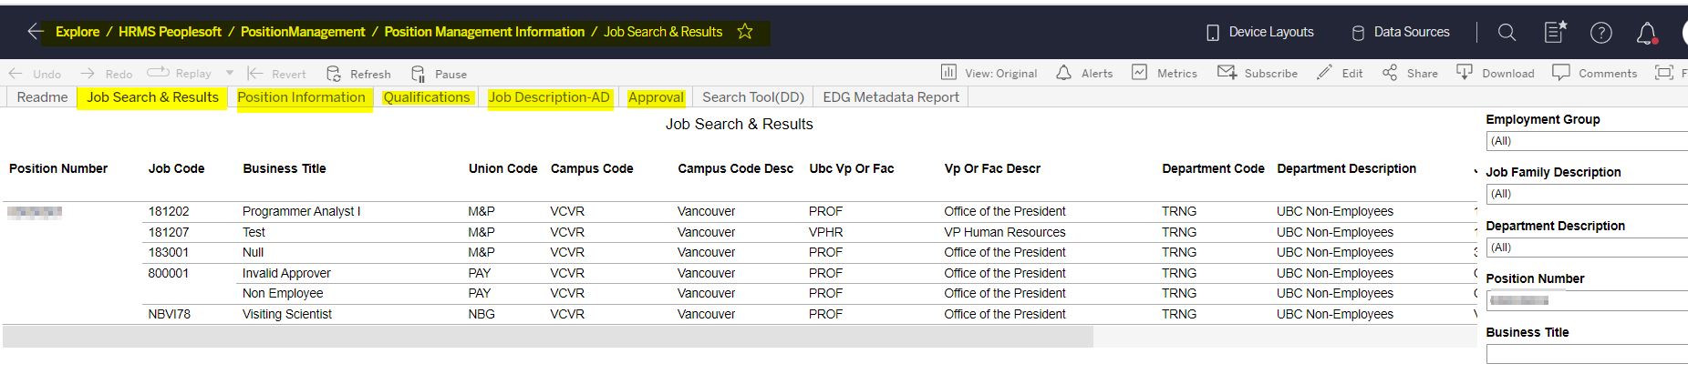Open the Comments pane
This screenshot has width=1688, height=374.
(x=1594, y=73)
